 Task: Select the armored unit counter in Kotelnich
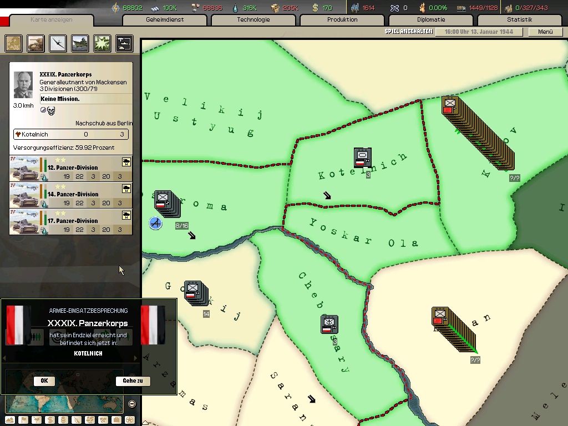coord(363,158)
